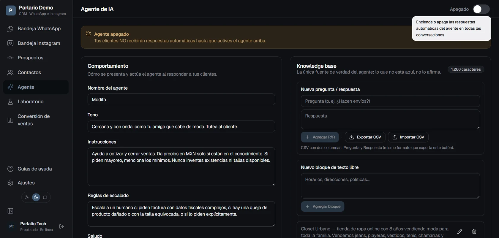Go to Prospectos section
Viewport: 499px width, 238px height.
click(36, 58)
